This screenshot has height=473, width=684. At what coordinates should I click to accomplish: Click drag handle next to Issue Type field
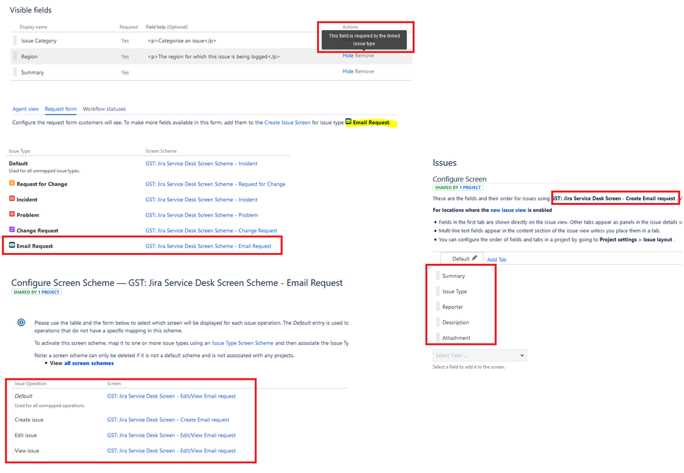point(438,291)
